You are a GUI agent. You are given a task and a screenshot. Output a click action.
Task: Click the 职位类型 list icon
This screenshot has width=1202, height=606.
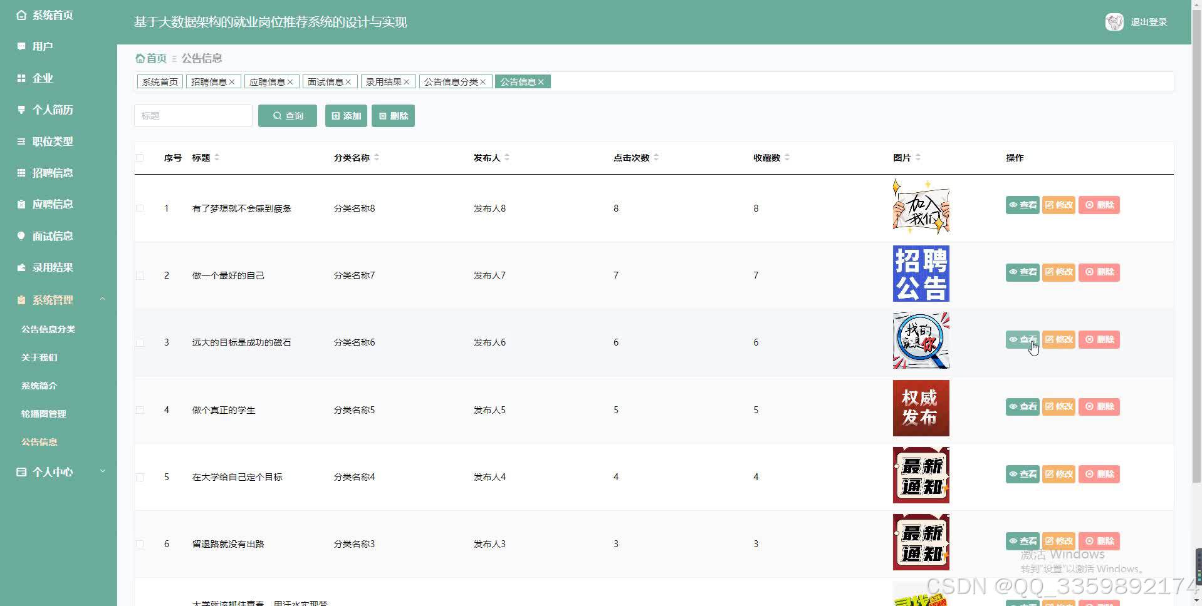tap(21, 141)
